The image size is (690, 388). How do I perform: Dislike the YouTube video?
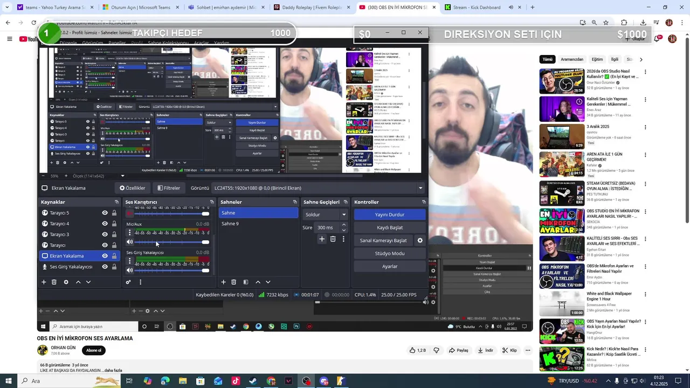436,350
